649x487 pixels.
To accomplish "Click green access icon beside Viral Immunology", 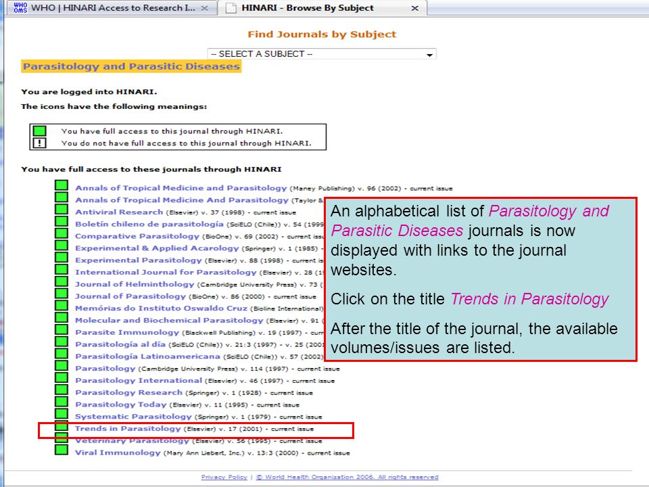I will click(62, 450).
